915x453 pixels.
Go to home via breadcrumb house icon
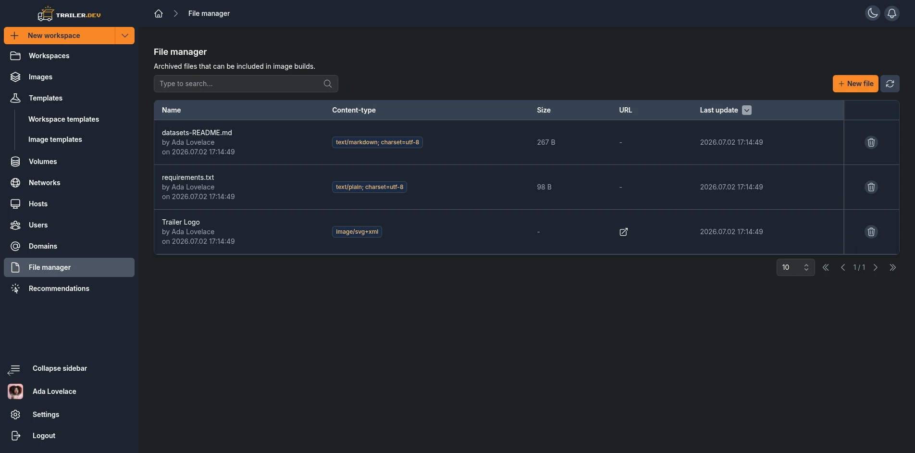click(x=159, y=13)
